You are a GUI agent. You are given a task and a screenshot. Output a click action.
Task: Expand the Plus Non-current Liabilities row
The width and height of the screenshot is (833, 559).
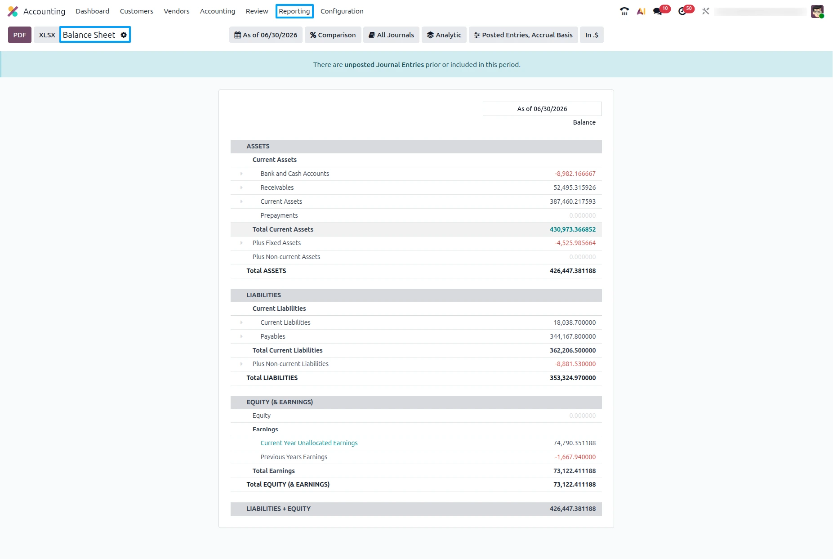click(x=241, y=364)
